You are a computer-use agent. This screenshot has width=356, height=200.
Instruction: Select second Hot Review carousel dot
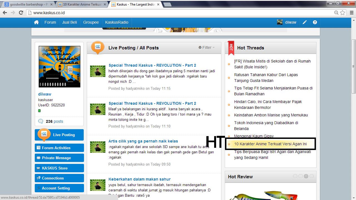pyautogui.click(x=301, y=176)
